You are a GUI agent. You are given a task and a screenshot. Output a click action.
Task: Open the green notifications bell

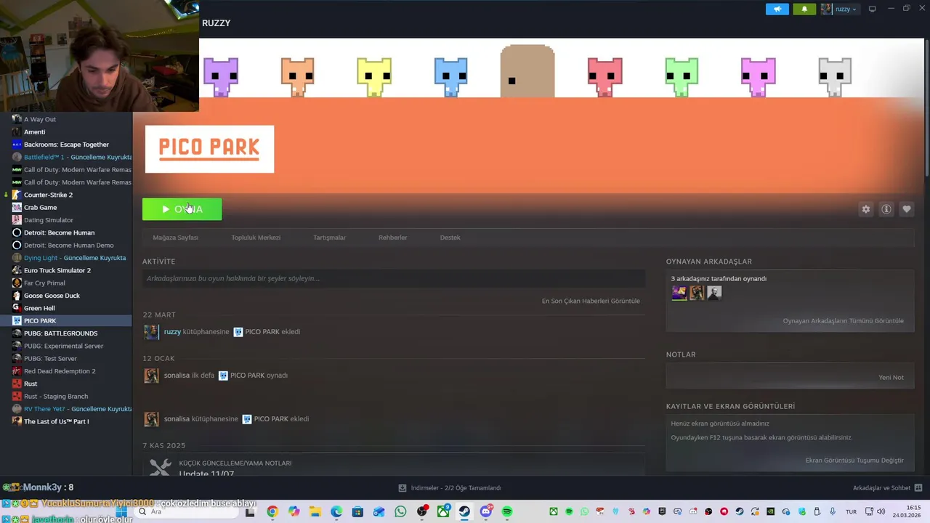804,9
